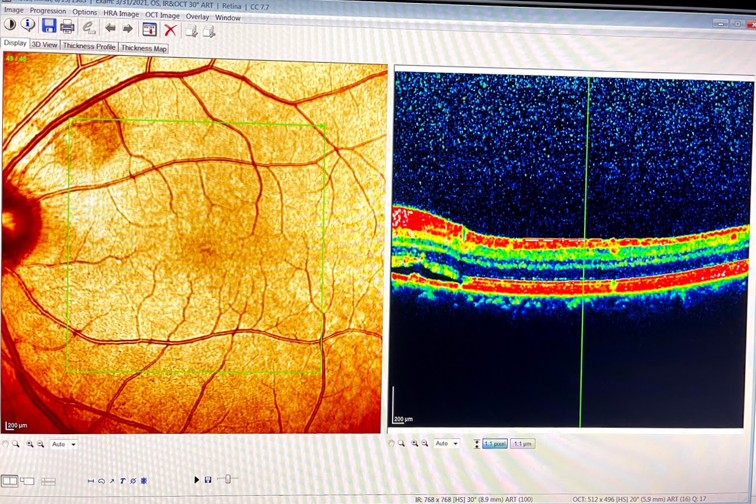This screenshot has height=504, width=756.
Task: Open Auto zoom dropdown under fundus image
Action: click(x=63, y=444)
